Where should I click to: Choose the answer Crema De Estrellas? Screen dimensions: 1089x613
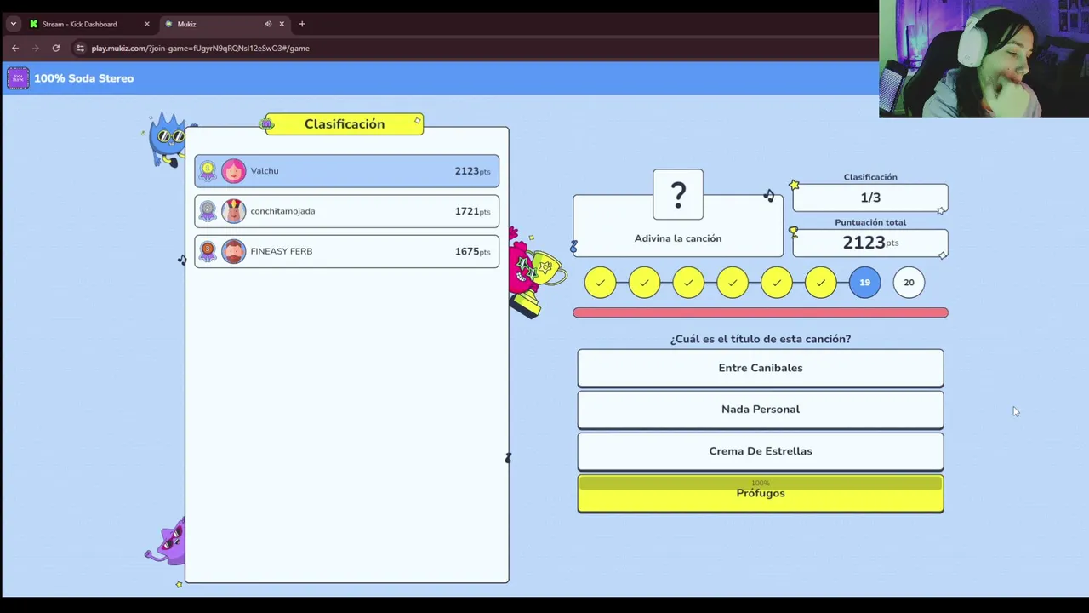tap(761, 451)
